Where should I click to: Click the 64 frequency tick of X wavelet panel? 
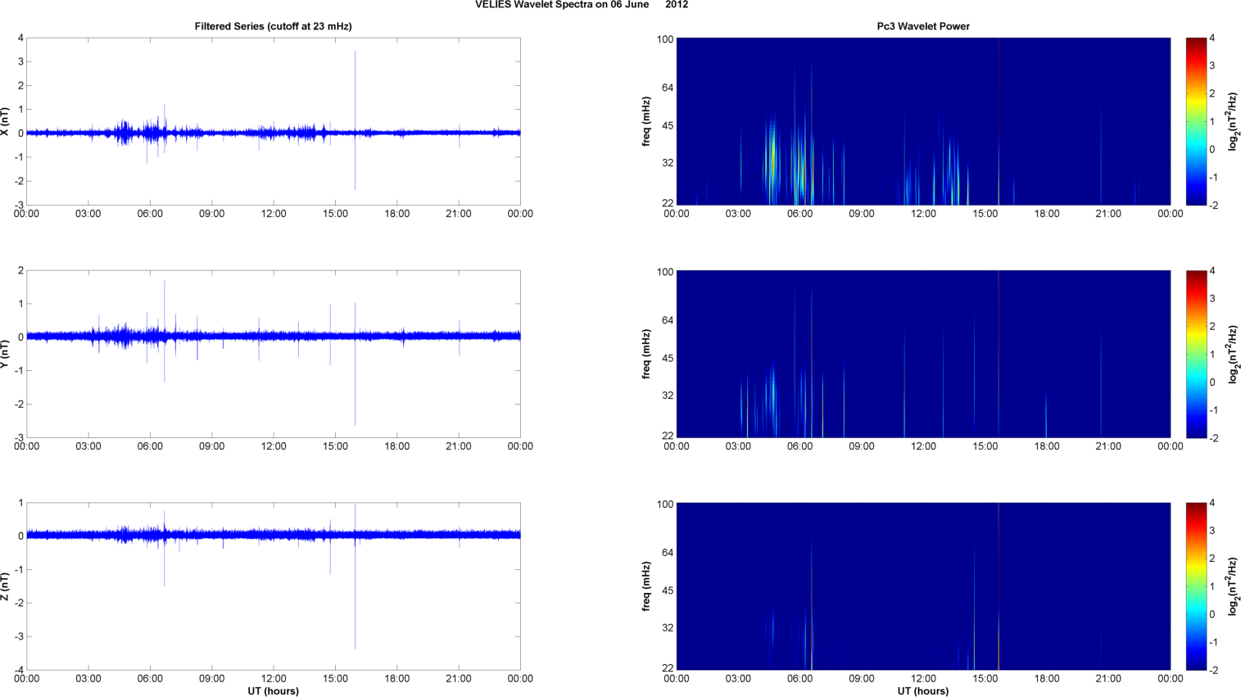[x=667, y=88]
